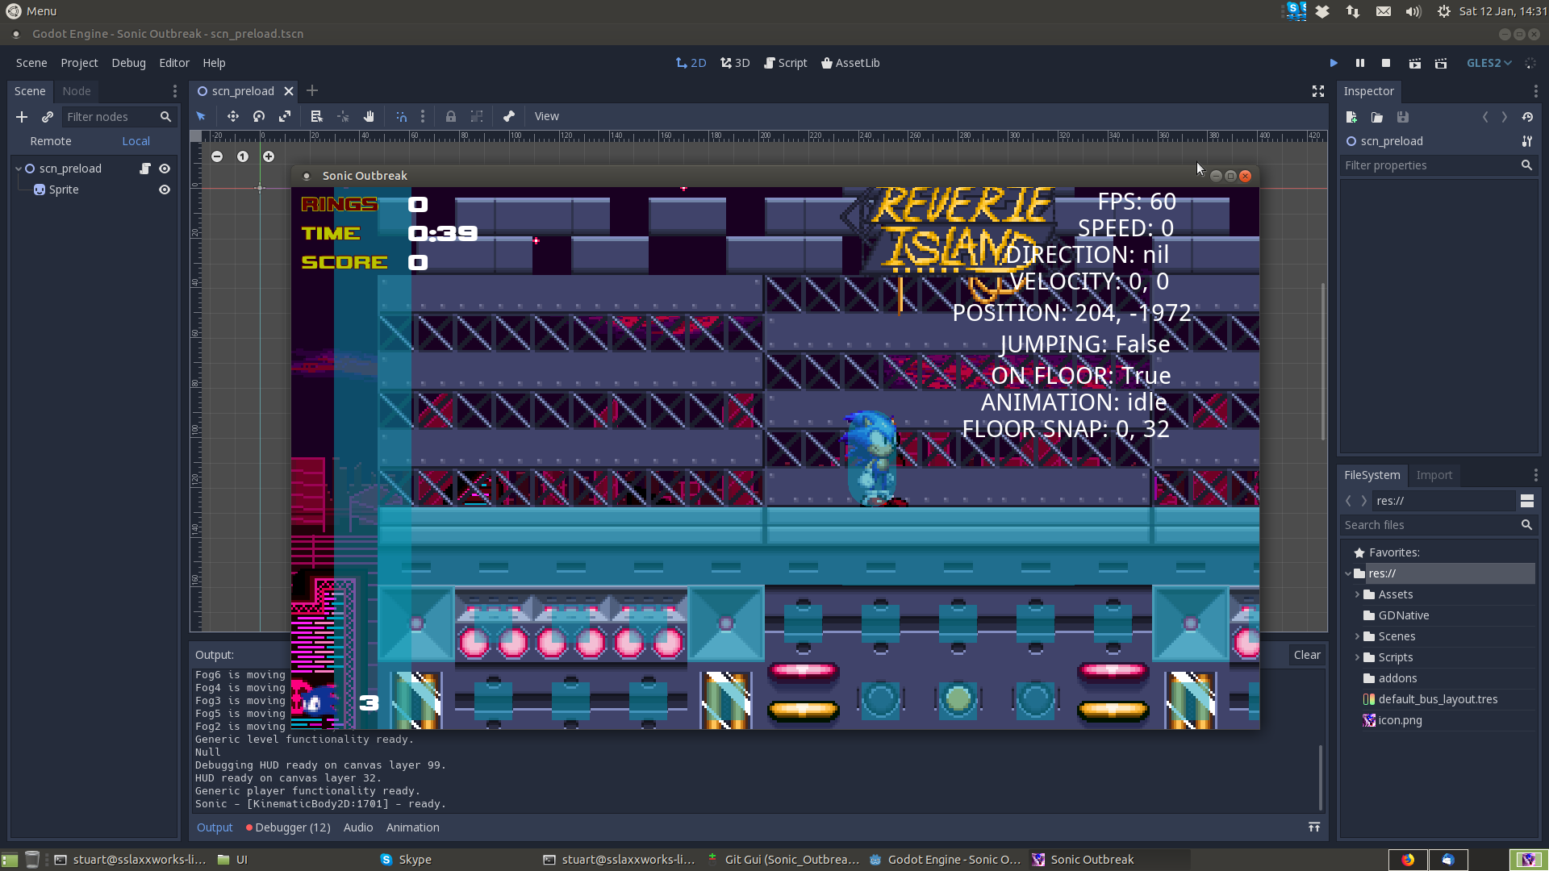Open snapping options three-dot menu
Image resolution: width=1549 pixels, height=871 pixels.
(423, 116)
